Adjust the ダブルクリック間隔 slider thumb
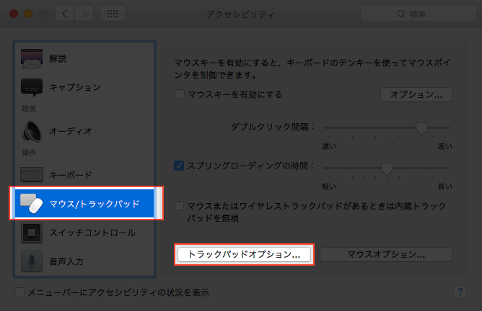 [421, 129]
